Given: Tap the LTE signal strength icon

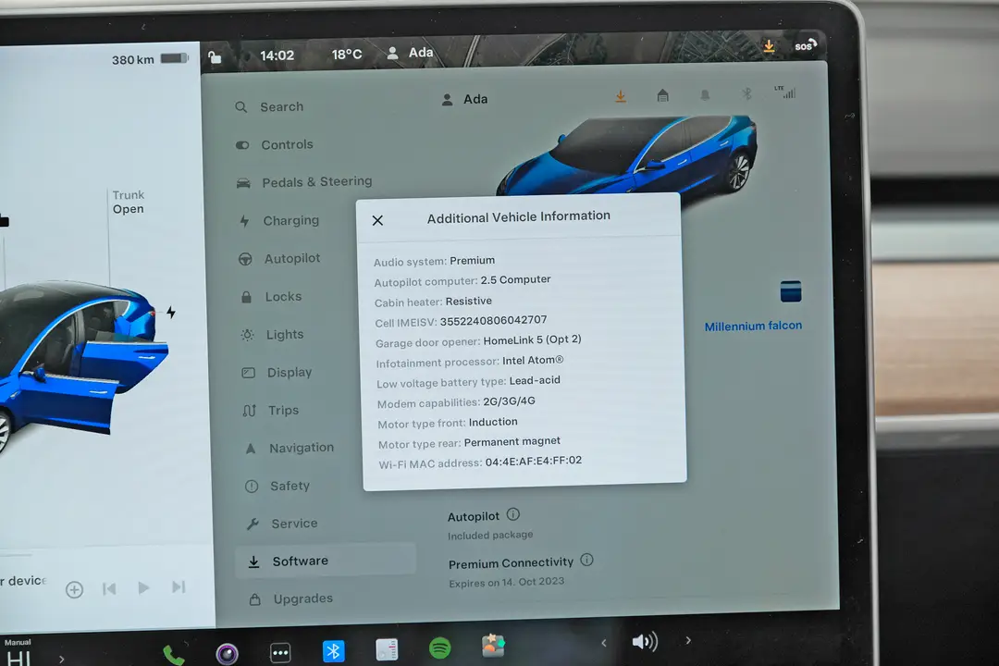Looking at the screenshot, I should tap(785, 92).
